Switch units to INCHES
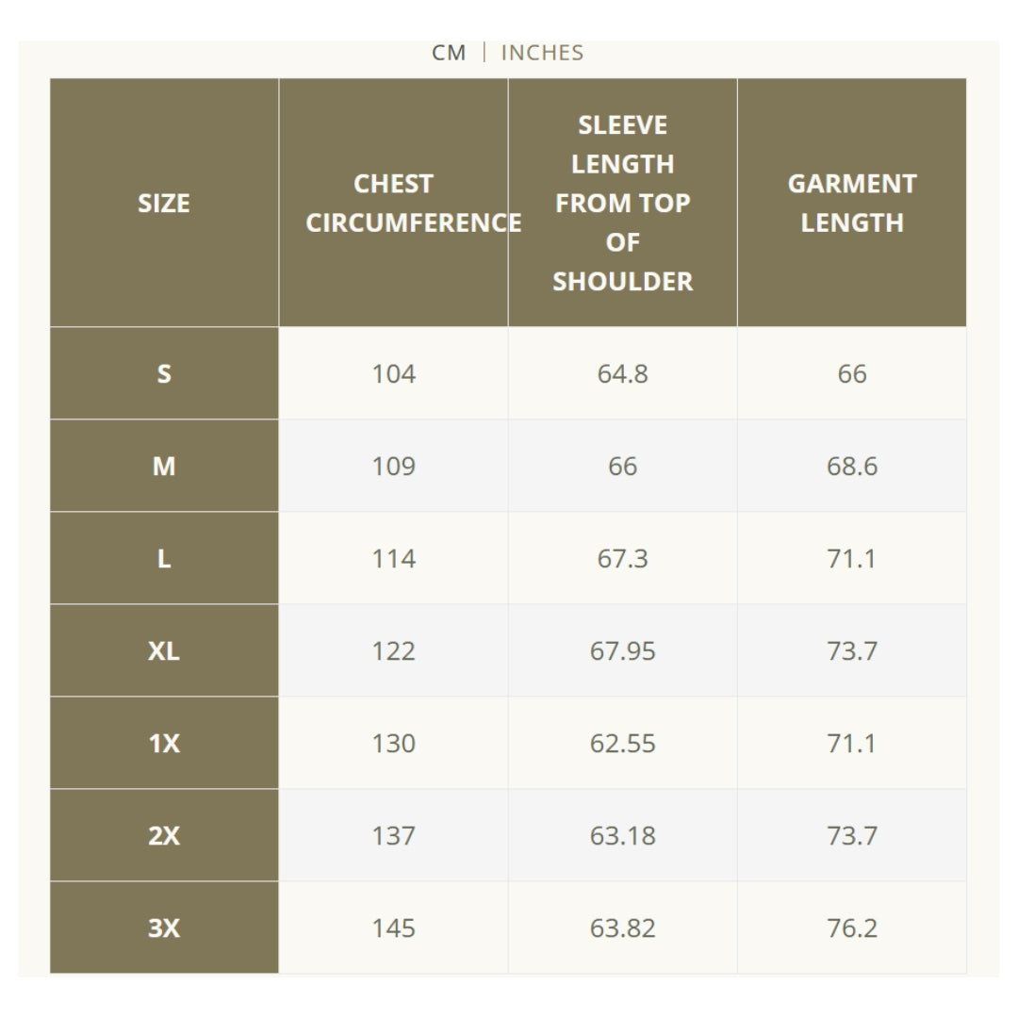This screenshot has width=1018, height=1018. [x=542, y=53]
